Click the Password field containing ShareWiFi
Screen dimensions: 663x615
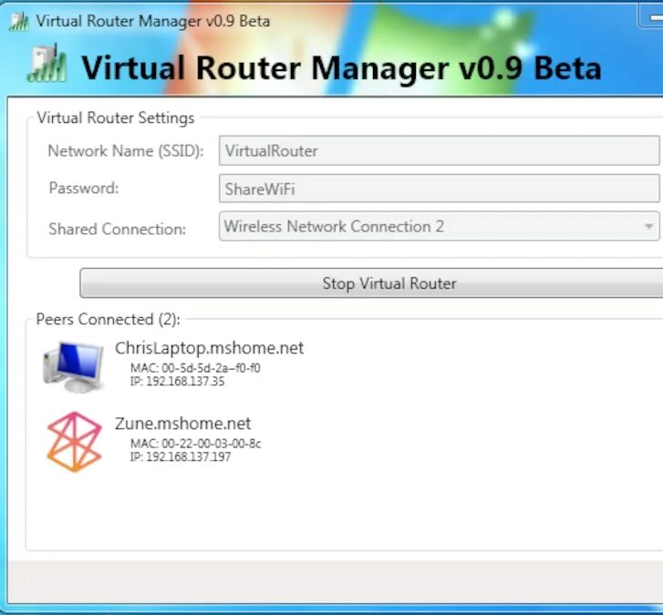(439, 189)
